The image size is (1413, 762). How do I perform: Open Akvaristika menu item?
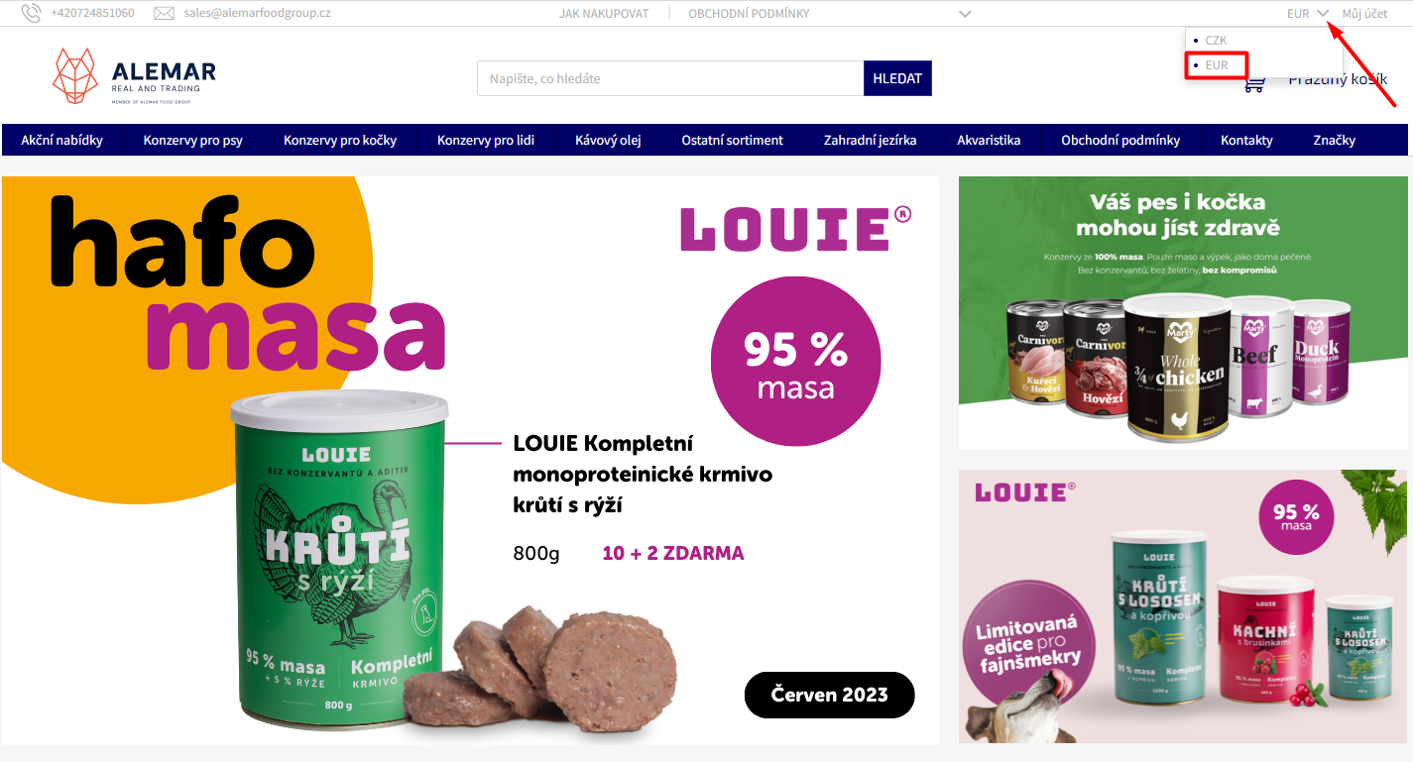[989, 140]
